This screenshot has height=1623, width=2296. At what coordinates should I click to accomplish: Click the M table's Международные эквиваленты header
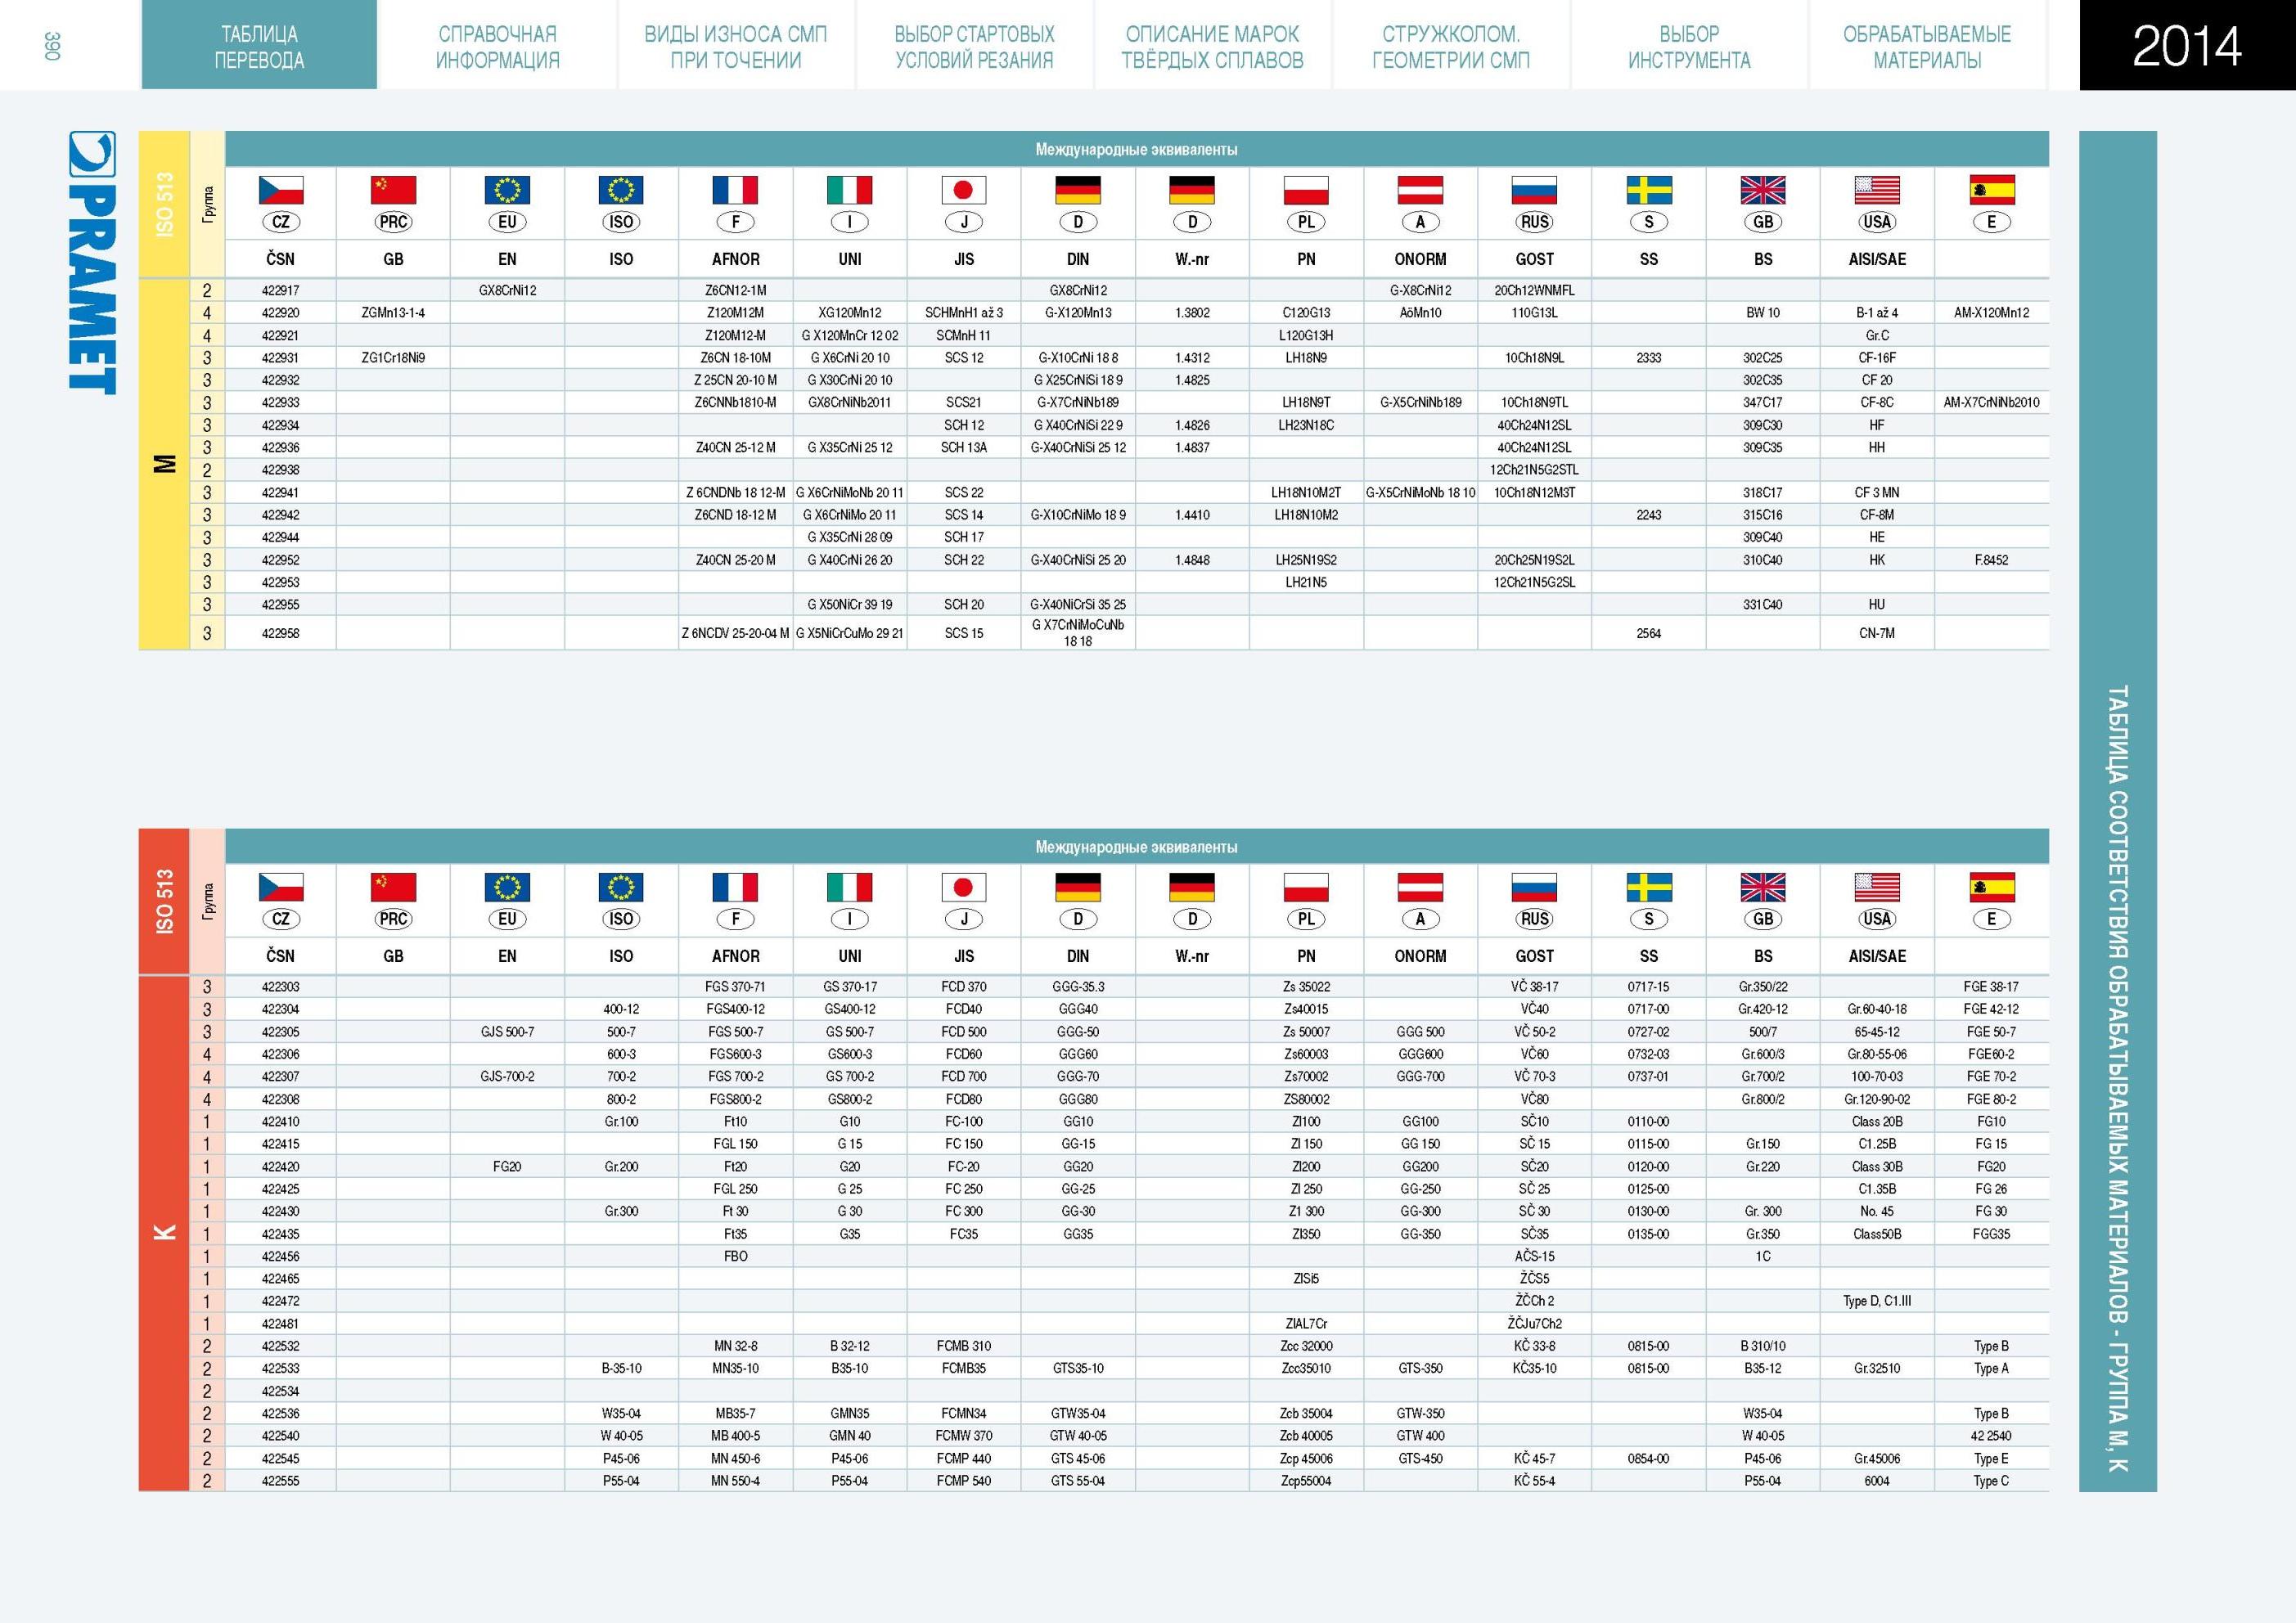coord(1136,150)
